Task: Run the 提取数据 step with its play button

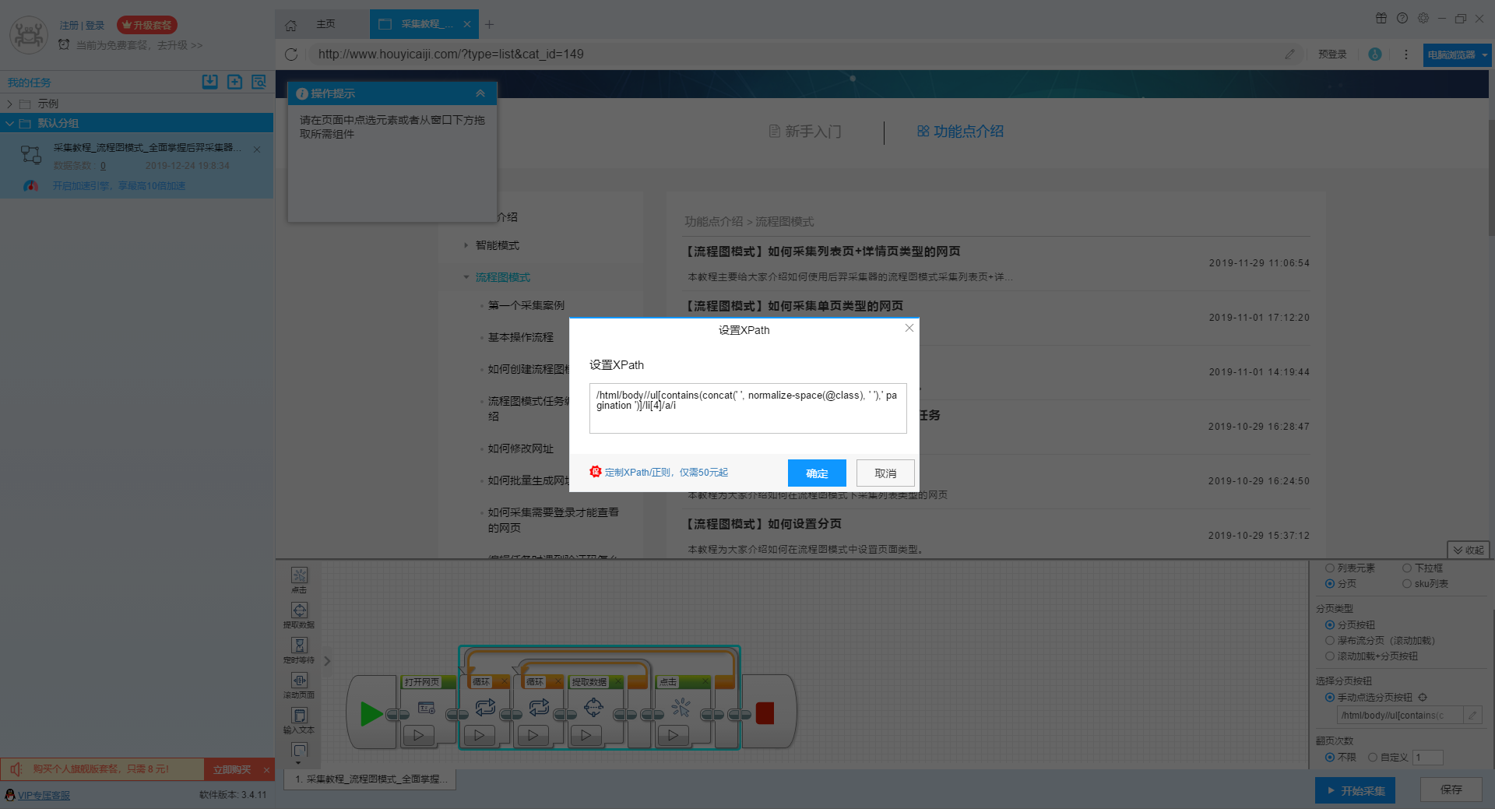Action: point(586,735)
